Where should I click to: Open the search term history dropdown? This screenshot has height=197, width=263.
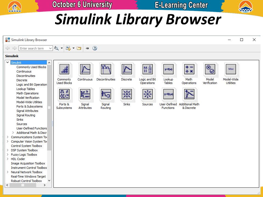tap(50, 48)
